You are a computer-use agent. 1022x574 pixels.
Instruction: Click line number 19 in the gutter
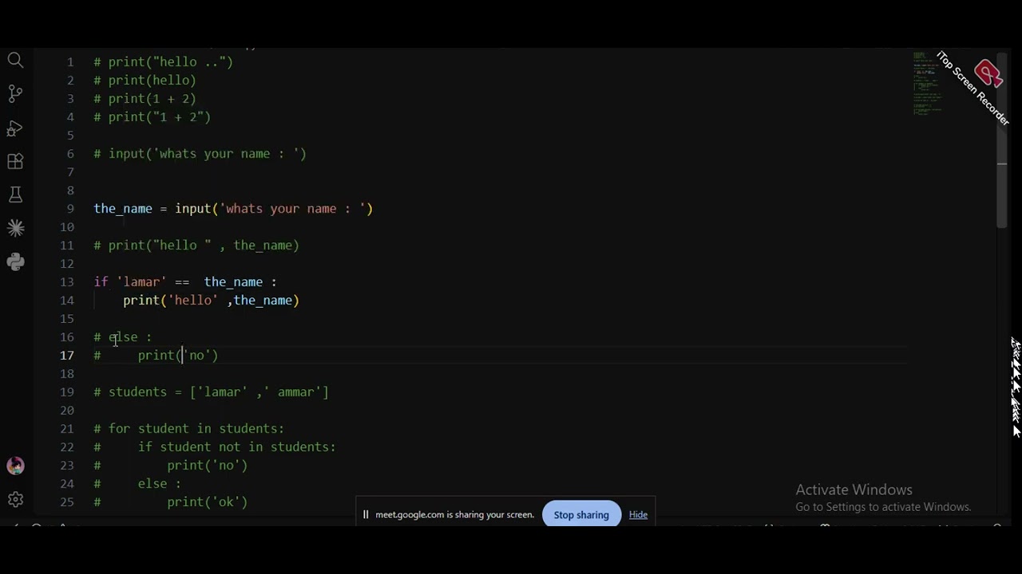67,391
